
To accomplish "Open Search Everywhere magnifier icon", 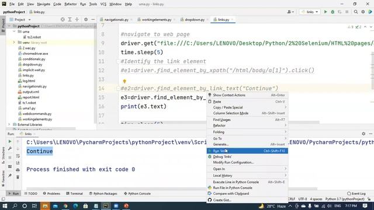I will coord(356,12).
